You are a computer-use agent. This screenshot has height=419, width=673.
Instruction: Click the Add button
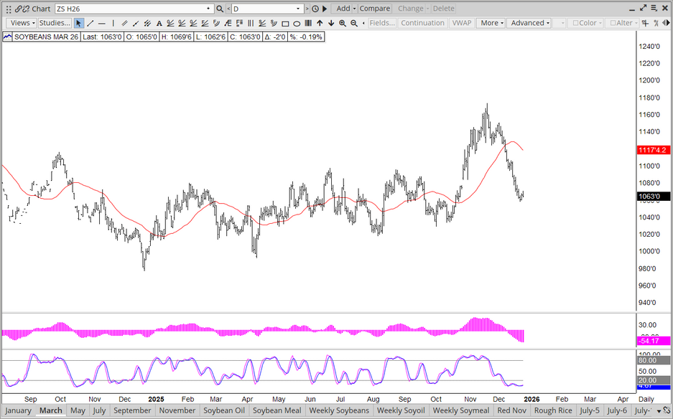343,9
